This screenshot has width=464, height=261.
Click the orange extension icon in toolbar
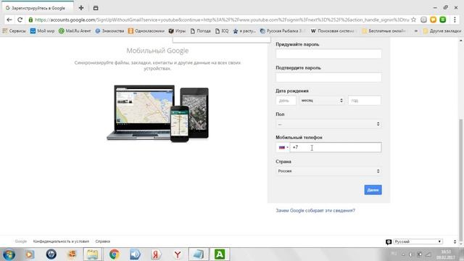434,20
